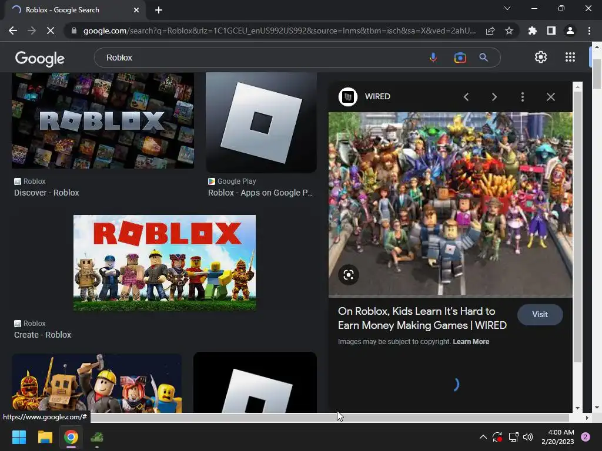The height and width of the screenshot is (451, 602).
Task: Click the large WIRED Roblox preview image
Action: coord(450,204)
